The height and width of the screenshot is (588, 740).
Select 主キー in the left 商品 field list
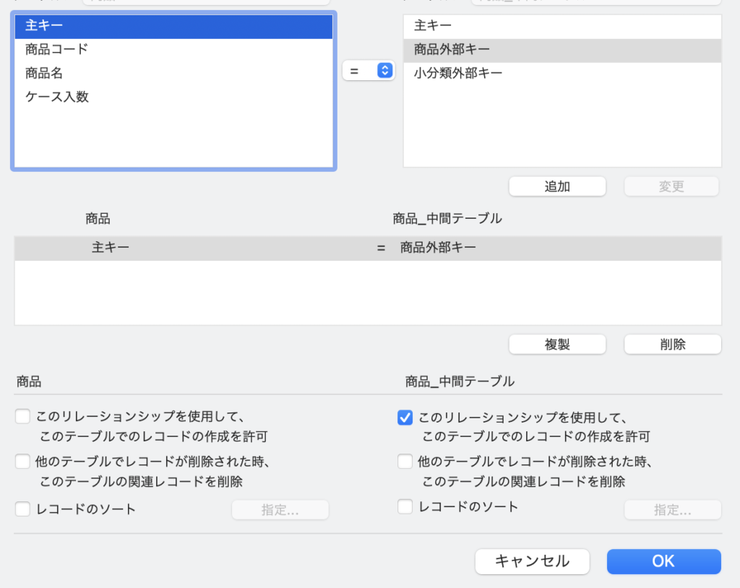44,26
